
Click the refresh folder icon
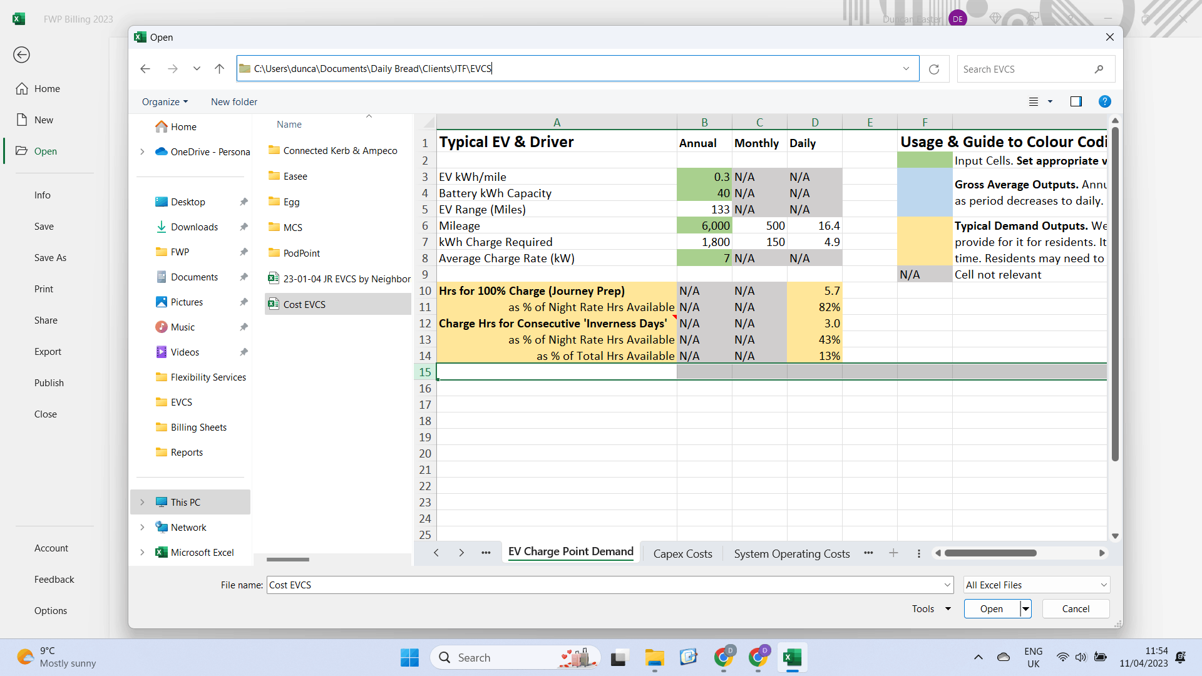click(x=934, y=69)
